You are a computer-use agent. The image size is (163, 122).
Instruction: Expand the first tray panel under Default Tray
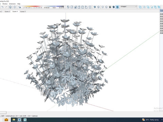coord(161,14)
